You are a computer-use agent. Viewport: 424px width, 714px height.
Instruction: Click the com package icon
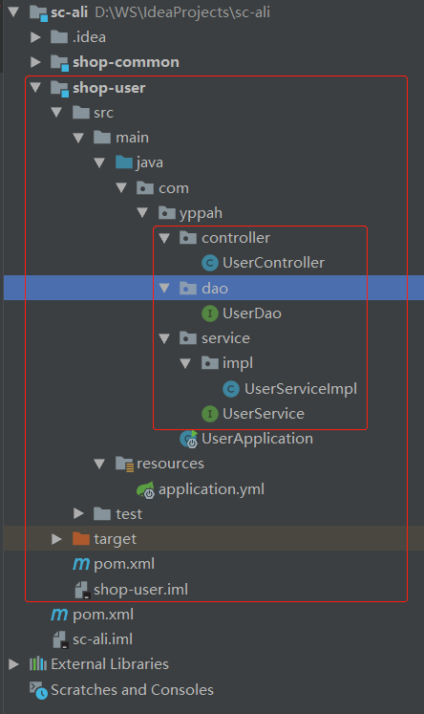145,187
